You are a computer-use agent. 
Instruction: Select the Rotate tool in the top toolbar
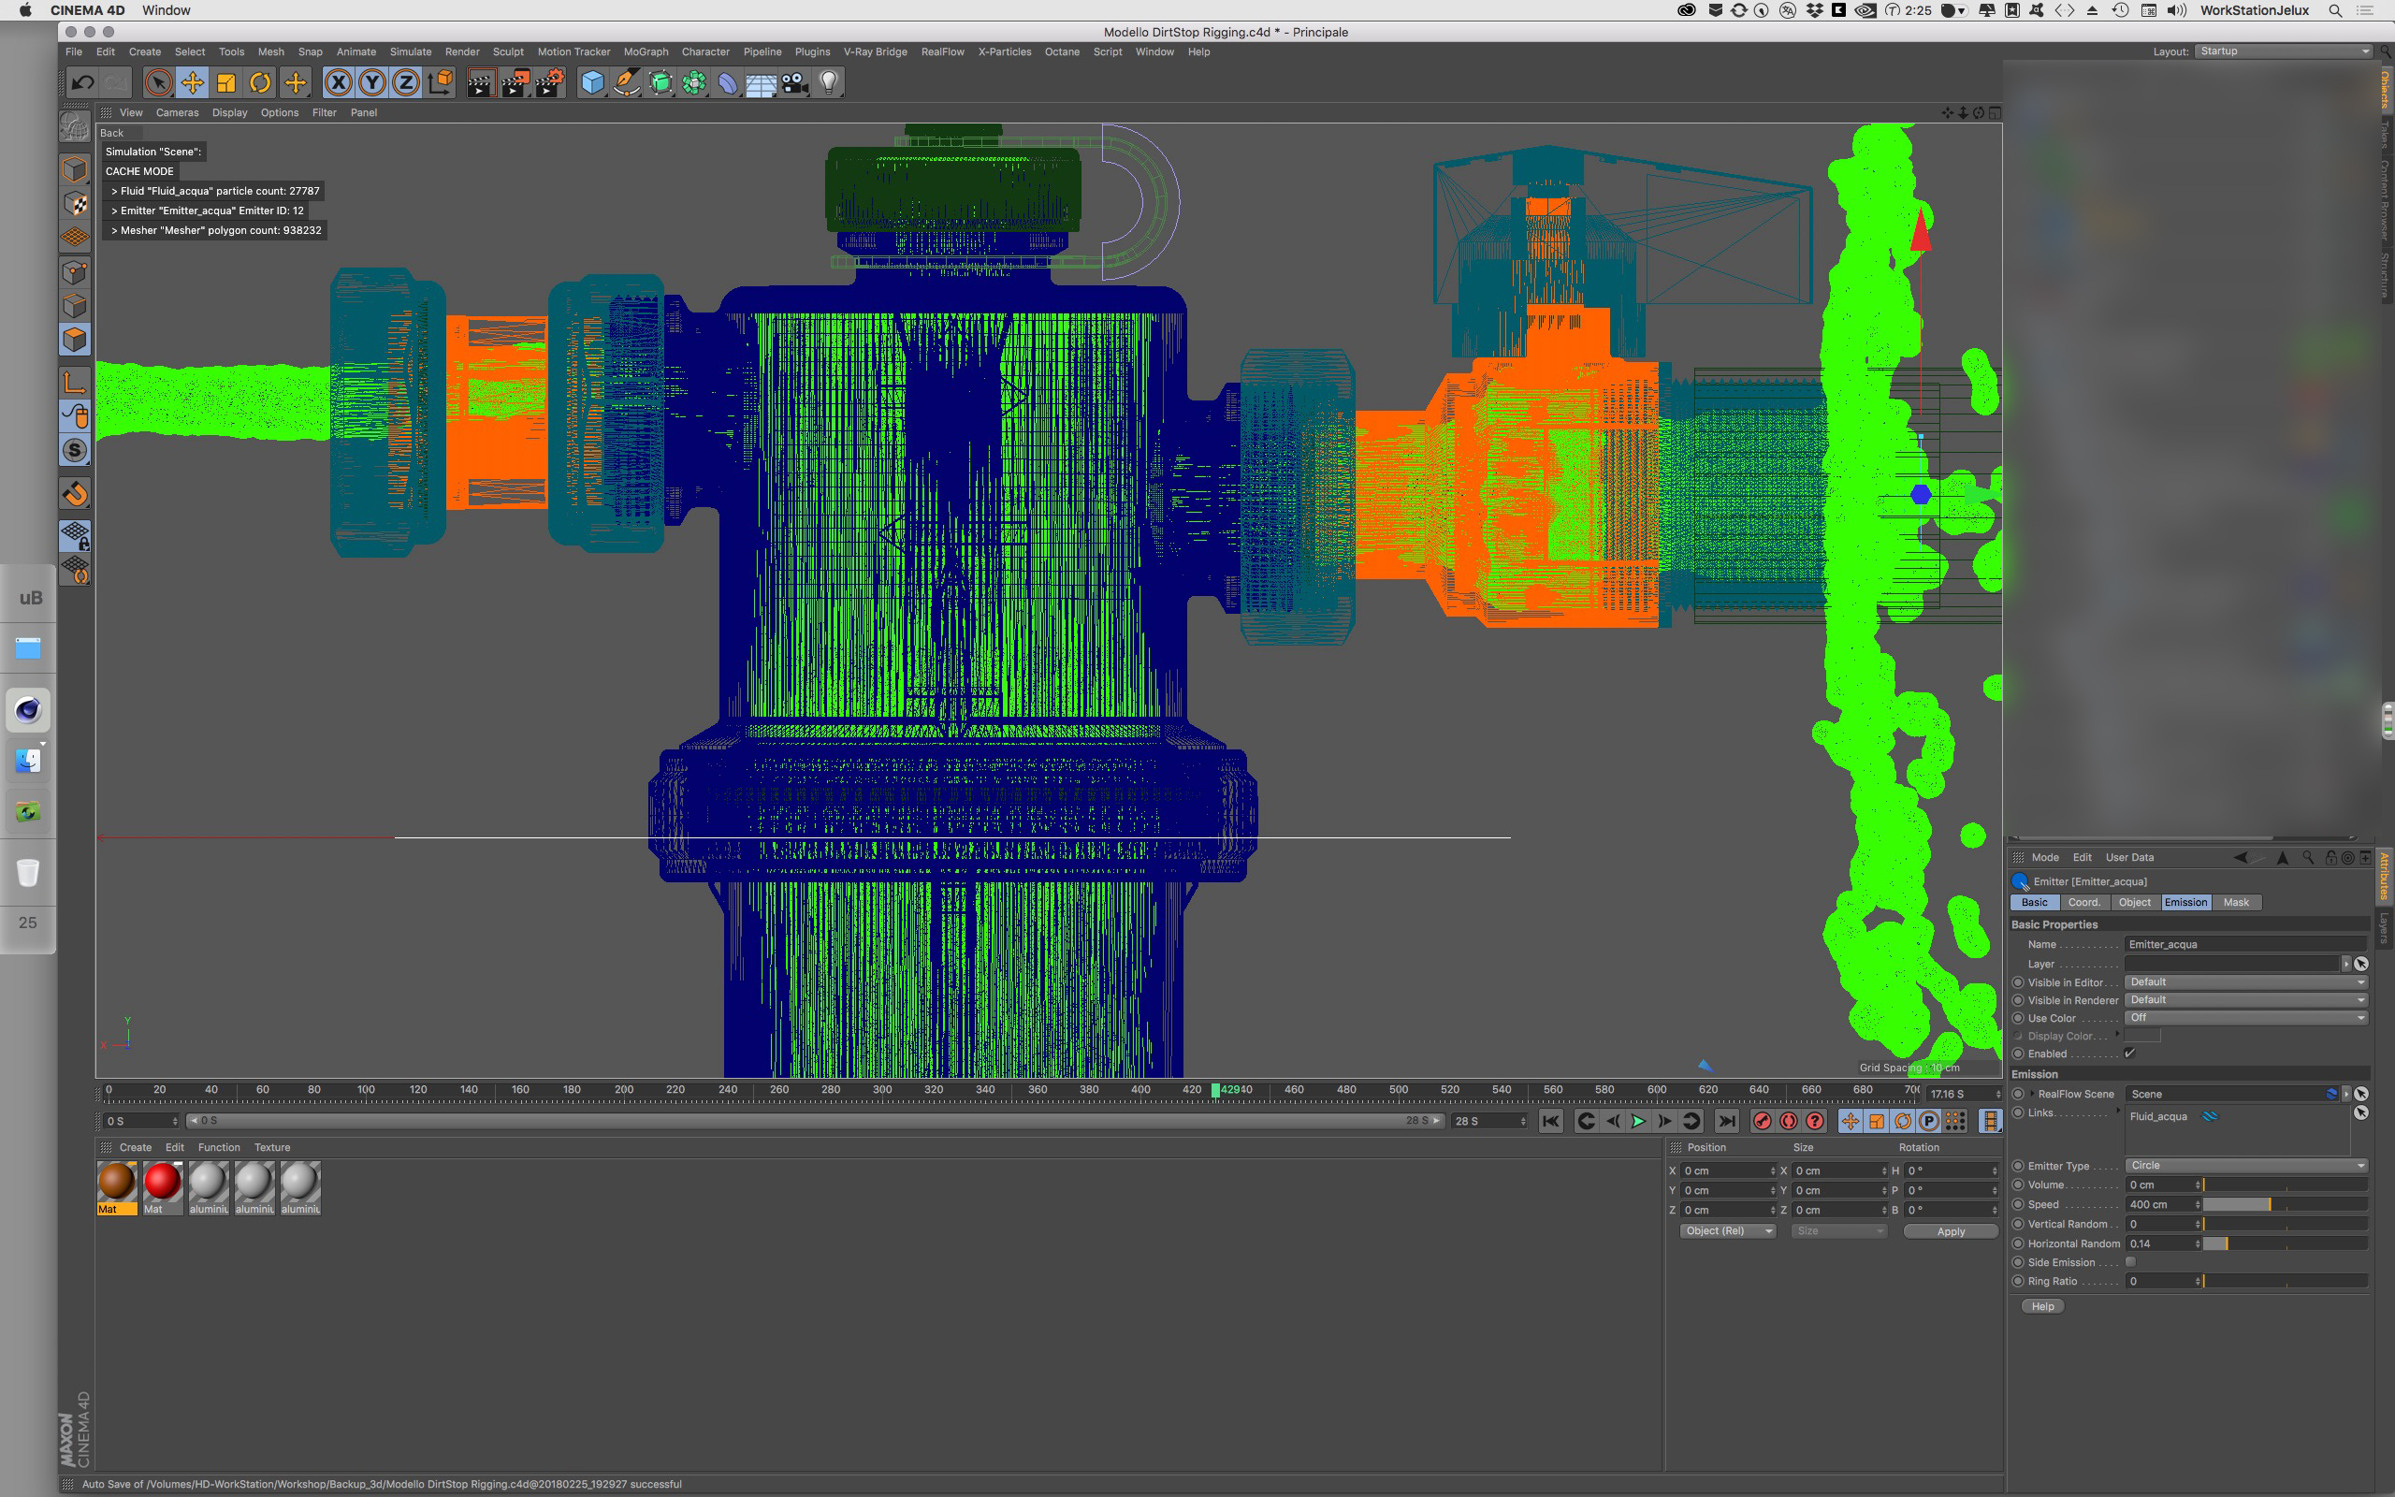point(260,83)
